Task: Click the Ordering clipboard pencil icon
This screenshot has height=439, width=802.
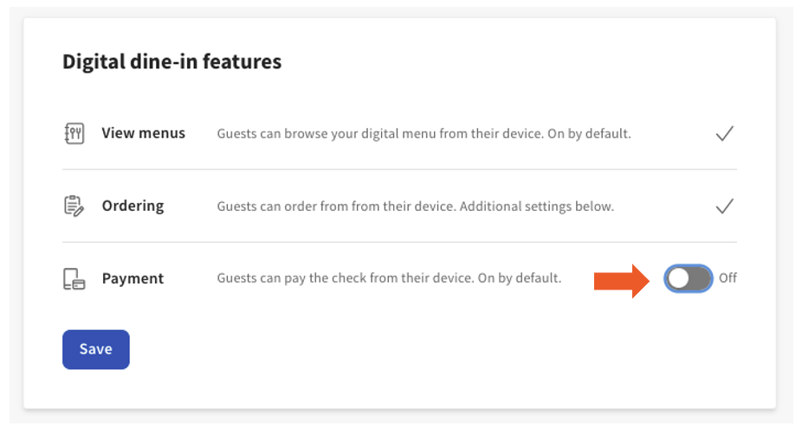Action: coord(74,207)
